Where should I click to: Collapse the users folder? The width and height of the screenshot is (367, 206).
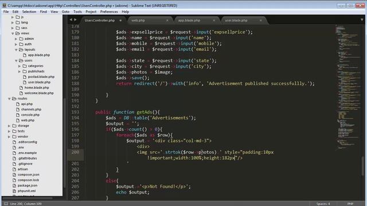(16, 61)
